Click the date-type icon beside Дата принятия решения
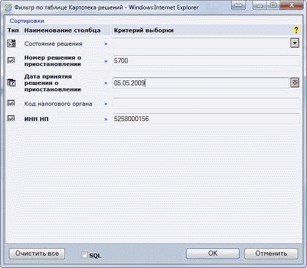Viewport: 307px width, 268px height. coord(11,83)
